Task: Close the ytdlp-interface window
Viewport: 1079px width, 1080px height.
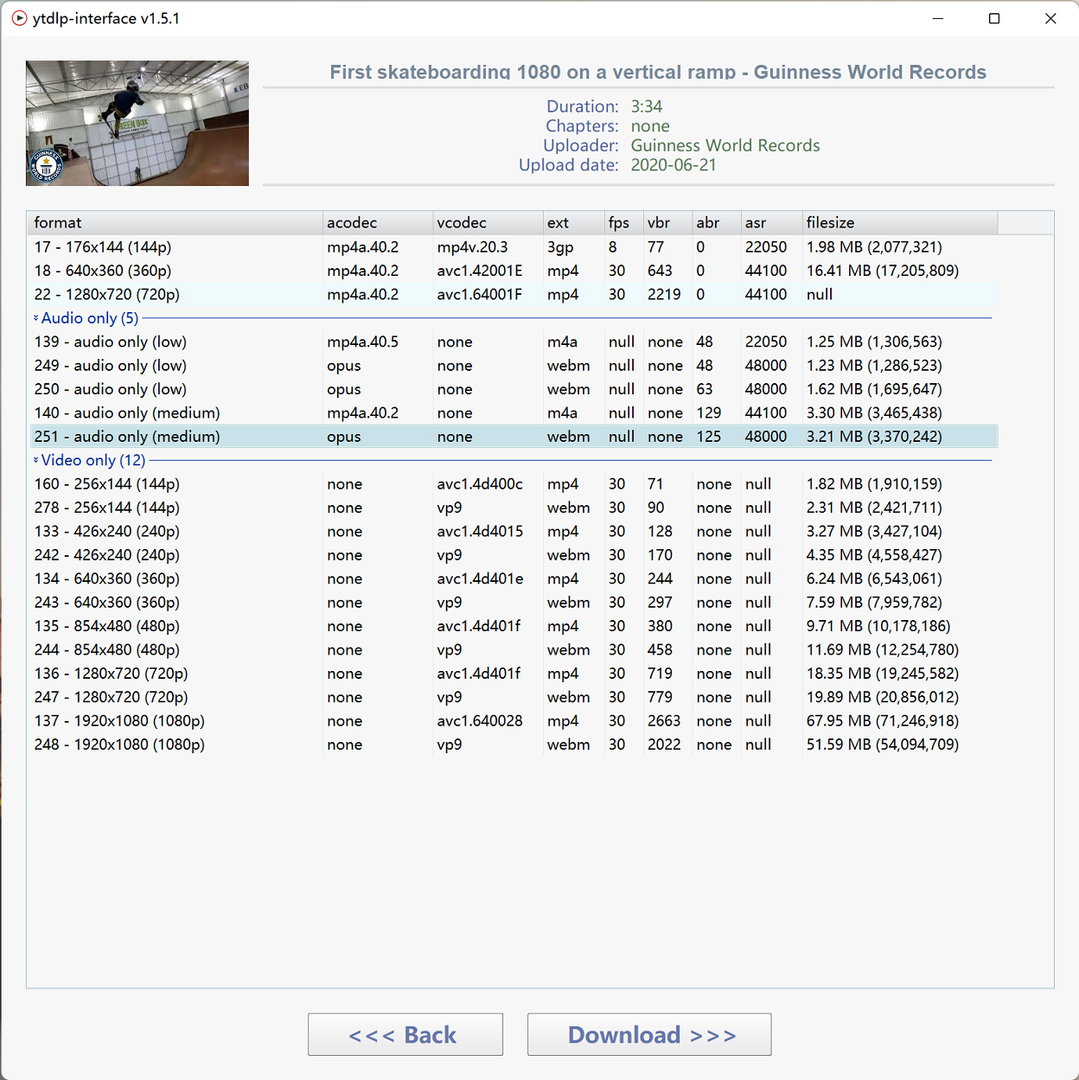Action: coord(1050,18)
